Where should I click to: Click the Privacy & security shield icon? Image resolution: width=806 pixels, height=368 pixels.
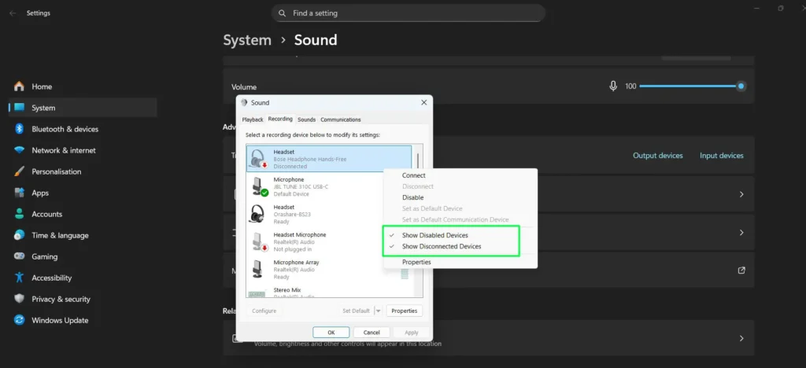[x=19, y=299]
